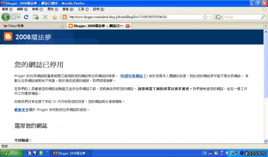
Task: Click the orange Blogger logo in header
Action: pos(8,36)
